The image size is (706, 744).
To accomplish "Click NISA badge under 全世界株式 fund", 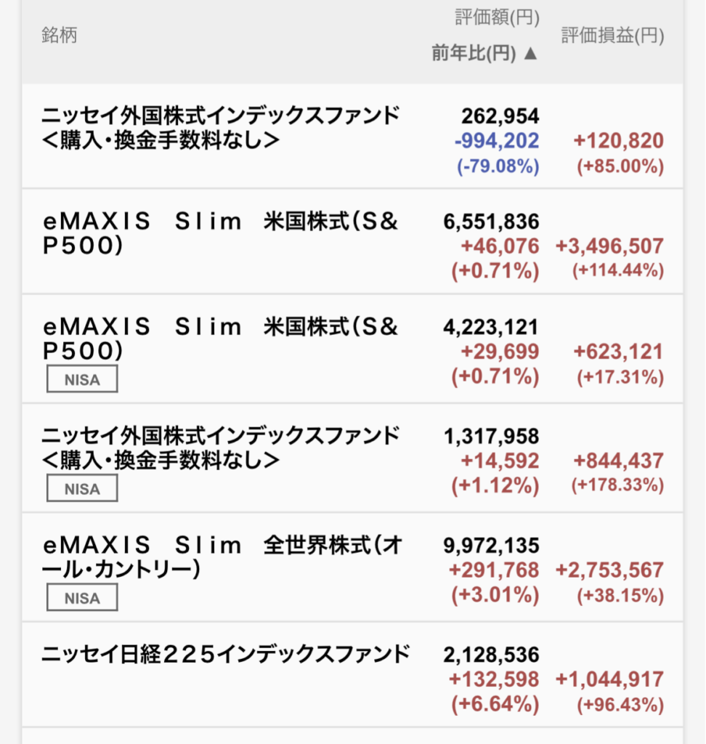I will tap(82, 598).
